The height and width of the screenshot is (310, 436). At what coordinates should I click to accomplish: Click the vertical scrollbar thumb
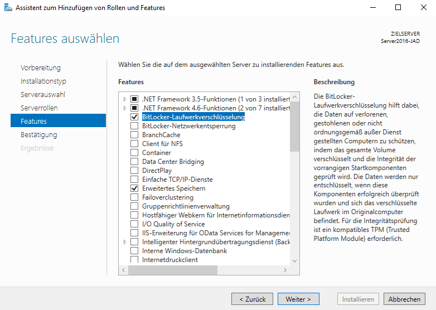294,125
